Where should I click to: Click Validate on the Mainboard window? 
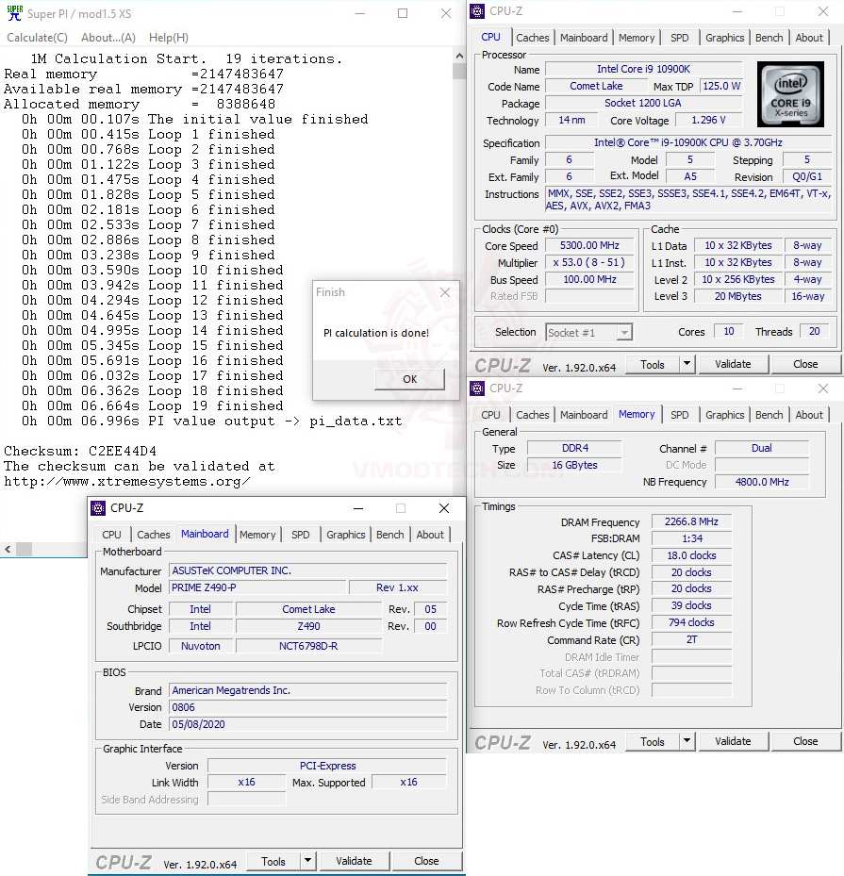[355, 860]
